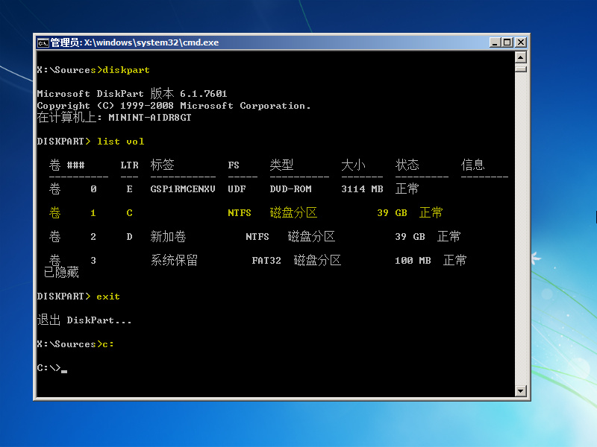The image size is (597, 447).
Task: Maximize the cmd.exe window
Action: pos(507,42)
